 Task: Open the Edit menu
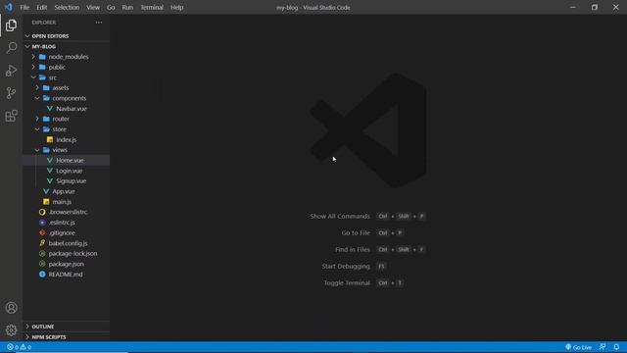coord(41,7)
